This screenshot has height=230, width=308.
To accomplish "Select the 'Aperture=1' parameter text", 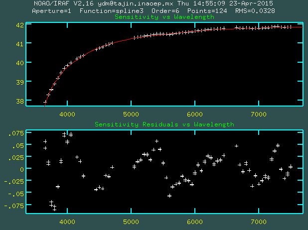I will (x=51, y=11).
